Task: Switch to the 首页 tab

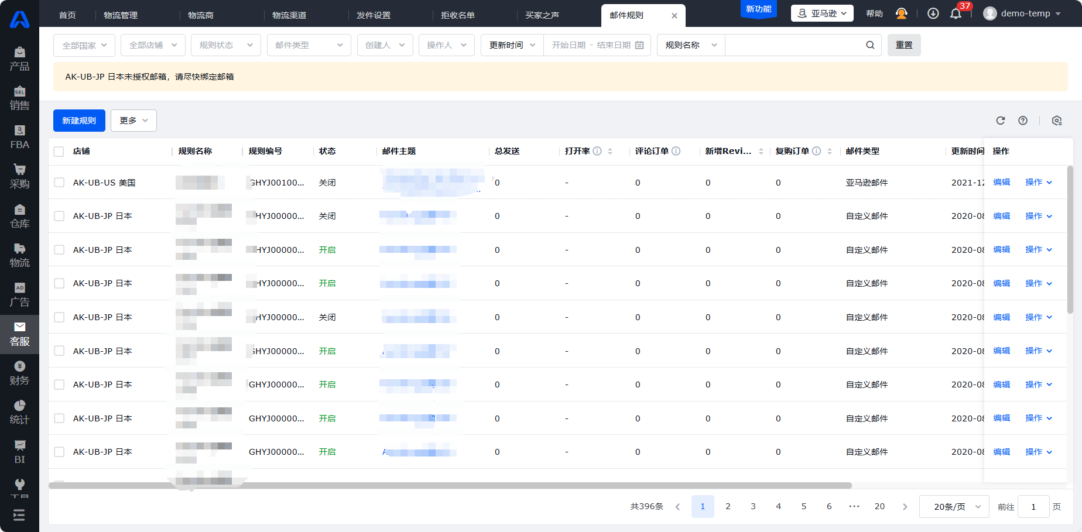Action: (68, 15)
